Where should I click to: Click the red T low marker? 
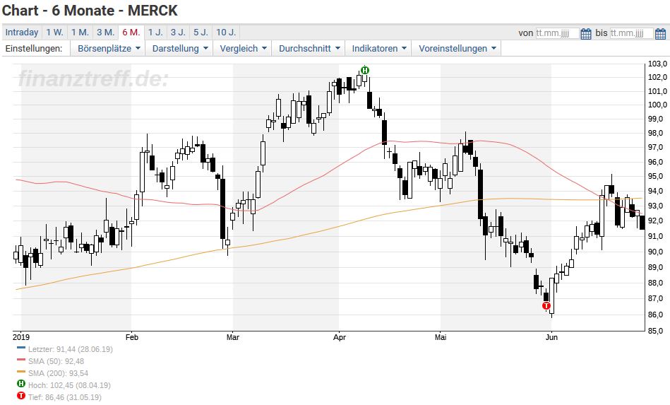point(546,306)
